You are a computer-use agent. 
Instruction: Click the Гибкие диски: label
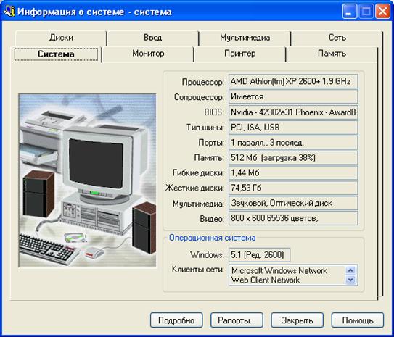(198, 173)
